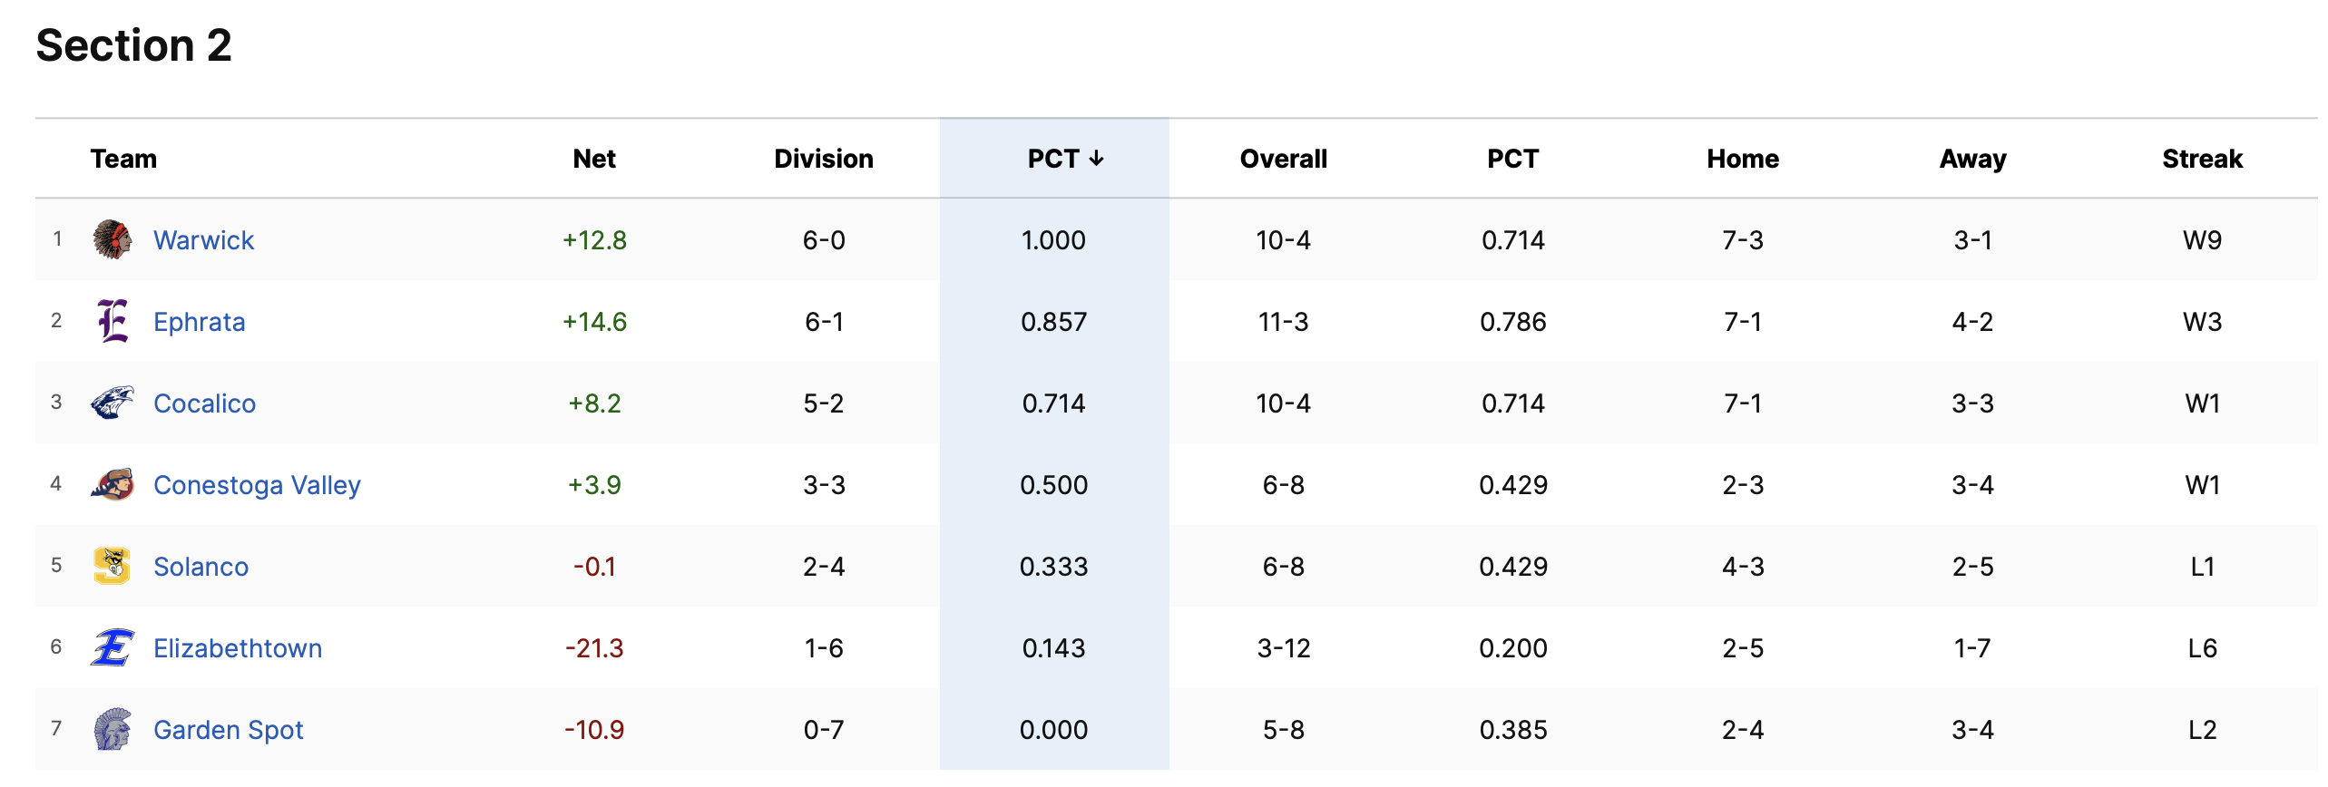
Task: Open the Conestoga Valley team link
Action: tap(257, 485)
